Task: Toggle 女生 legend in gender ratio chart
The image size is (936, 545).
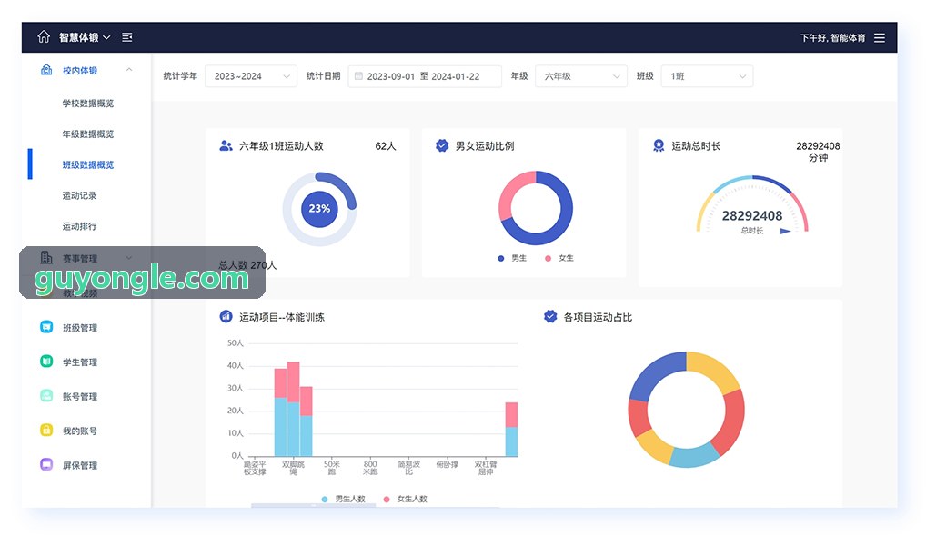Action: click(559, 258)
